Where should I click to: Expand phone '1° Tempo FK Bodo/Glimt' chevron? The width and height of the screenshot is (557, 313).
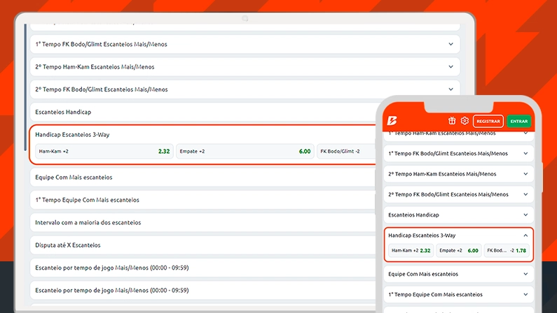525,153
